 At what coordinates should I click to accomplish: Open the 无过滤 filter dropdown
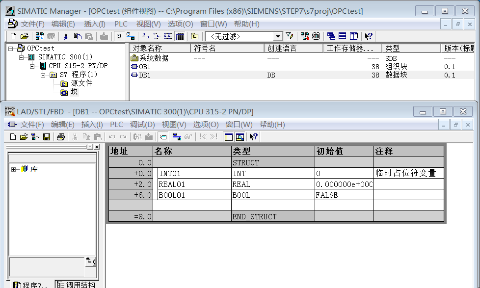(278, 36)
